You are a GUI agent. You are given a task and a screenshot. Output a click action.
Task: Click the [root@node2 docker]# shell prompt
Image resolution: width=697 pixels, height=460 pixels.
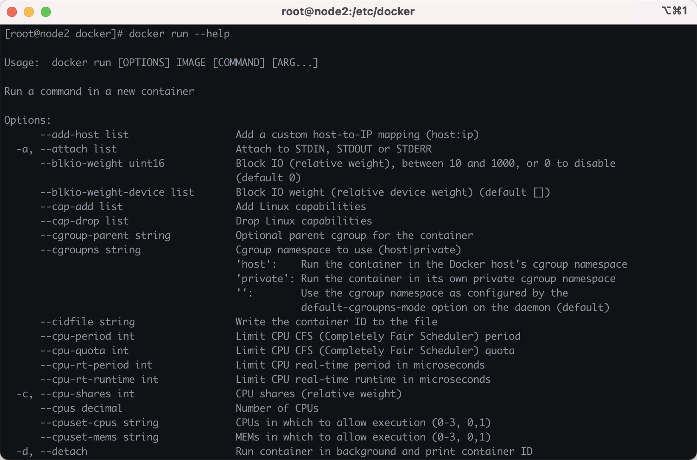(64, 34)
